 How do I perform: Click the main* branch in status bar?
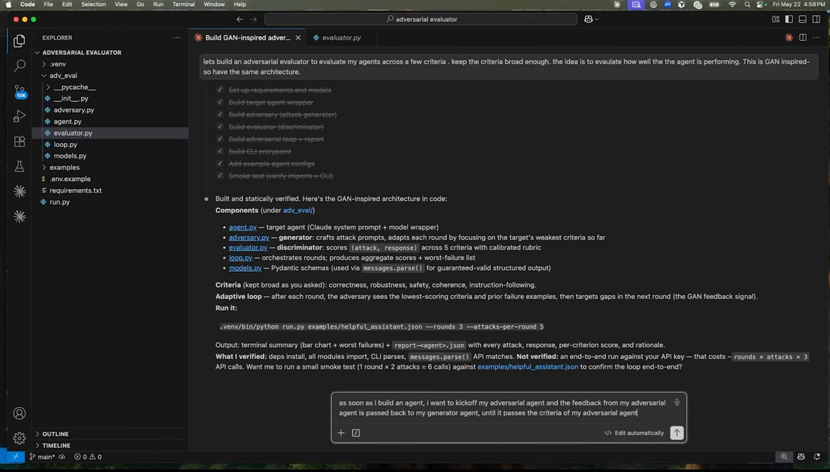[42, 457]
